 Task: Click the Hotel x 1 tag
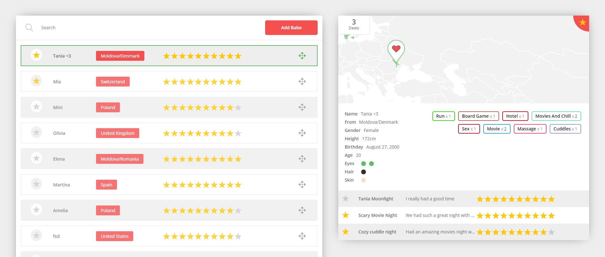pos(515,116)
